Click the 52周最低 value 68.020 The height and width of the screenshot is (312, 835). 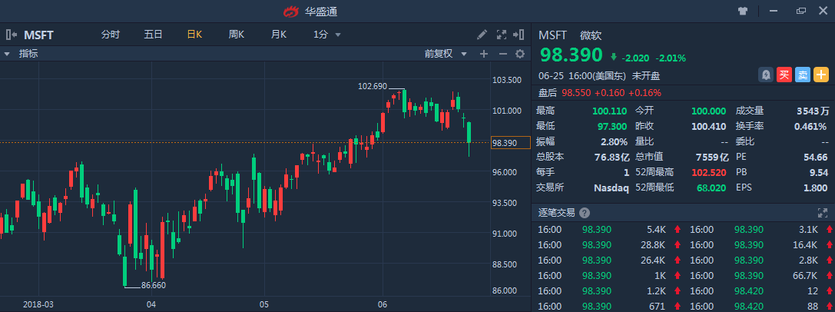tap(713, 188)
